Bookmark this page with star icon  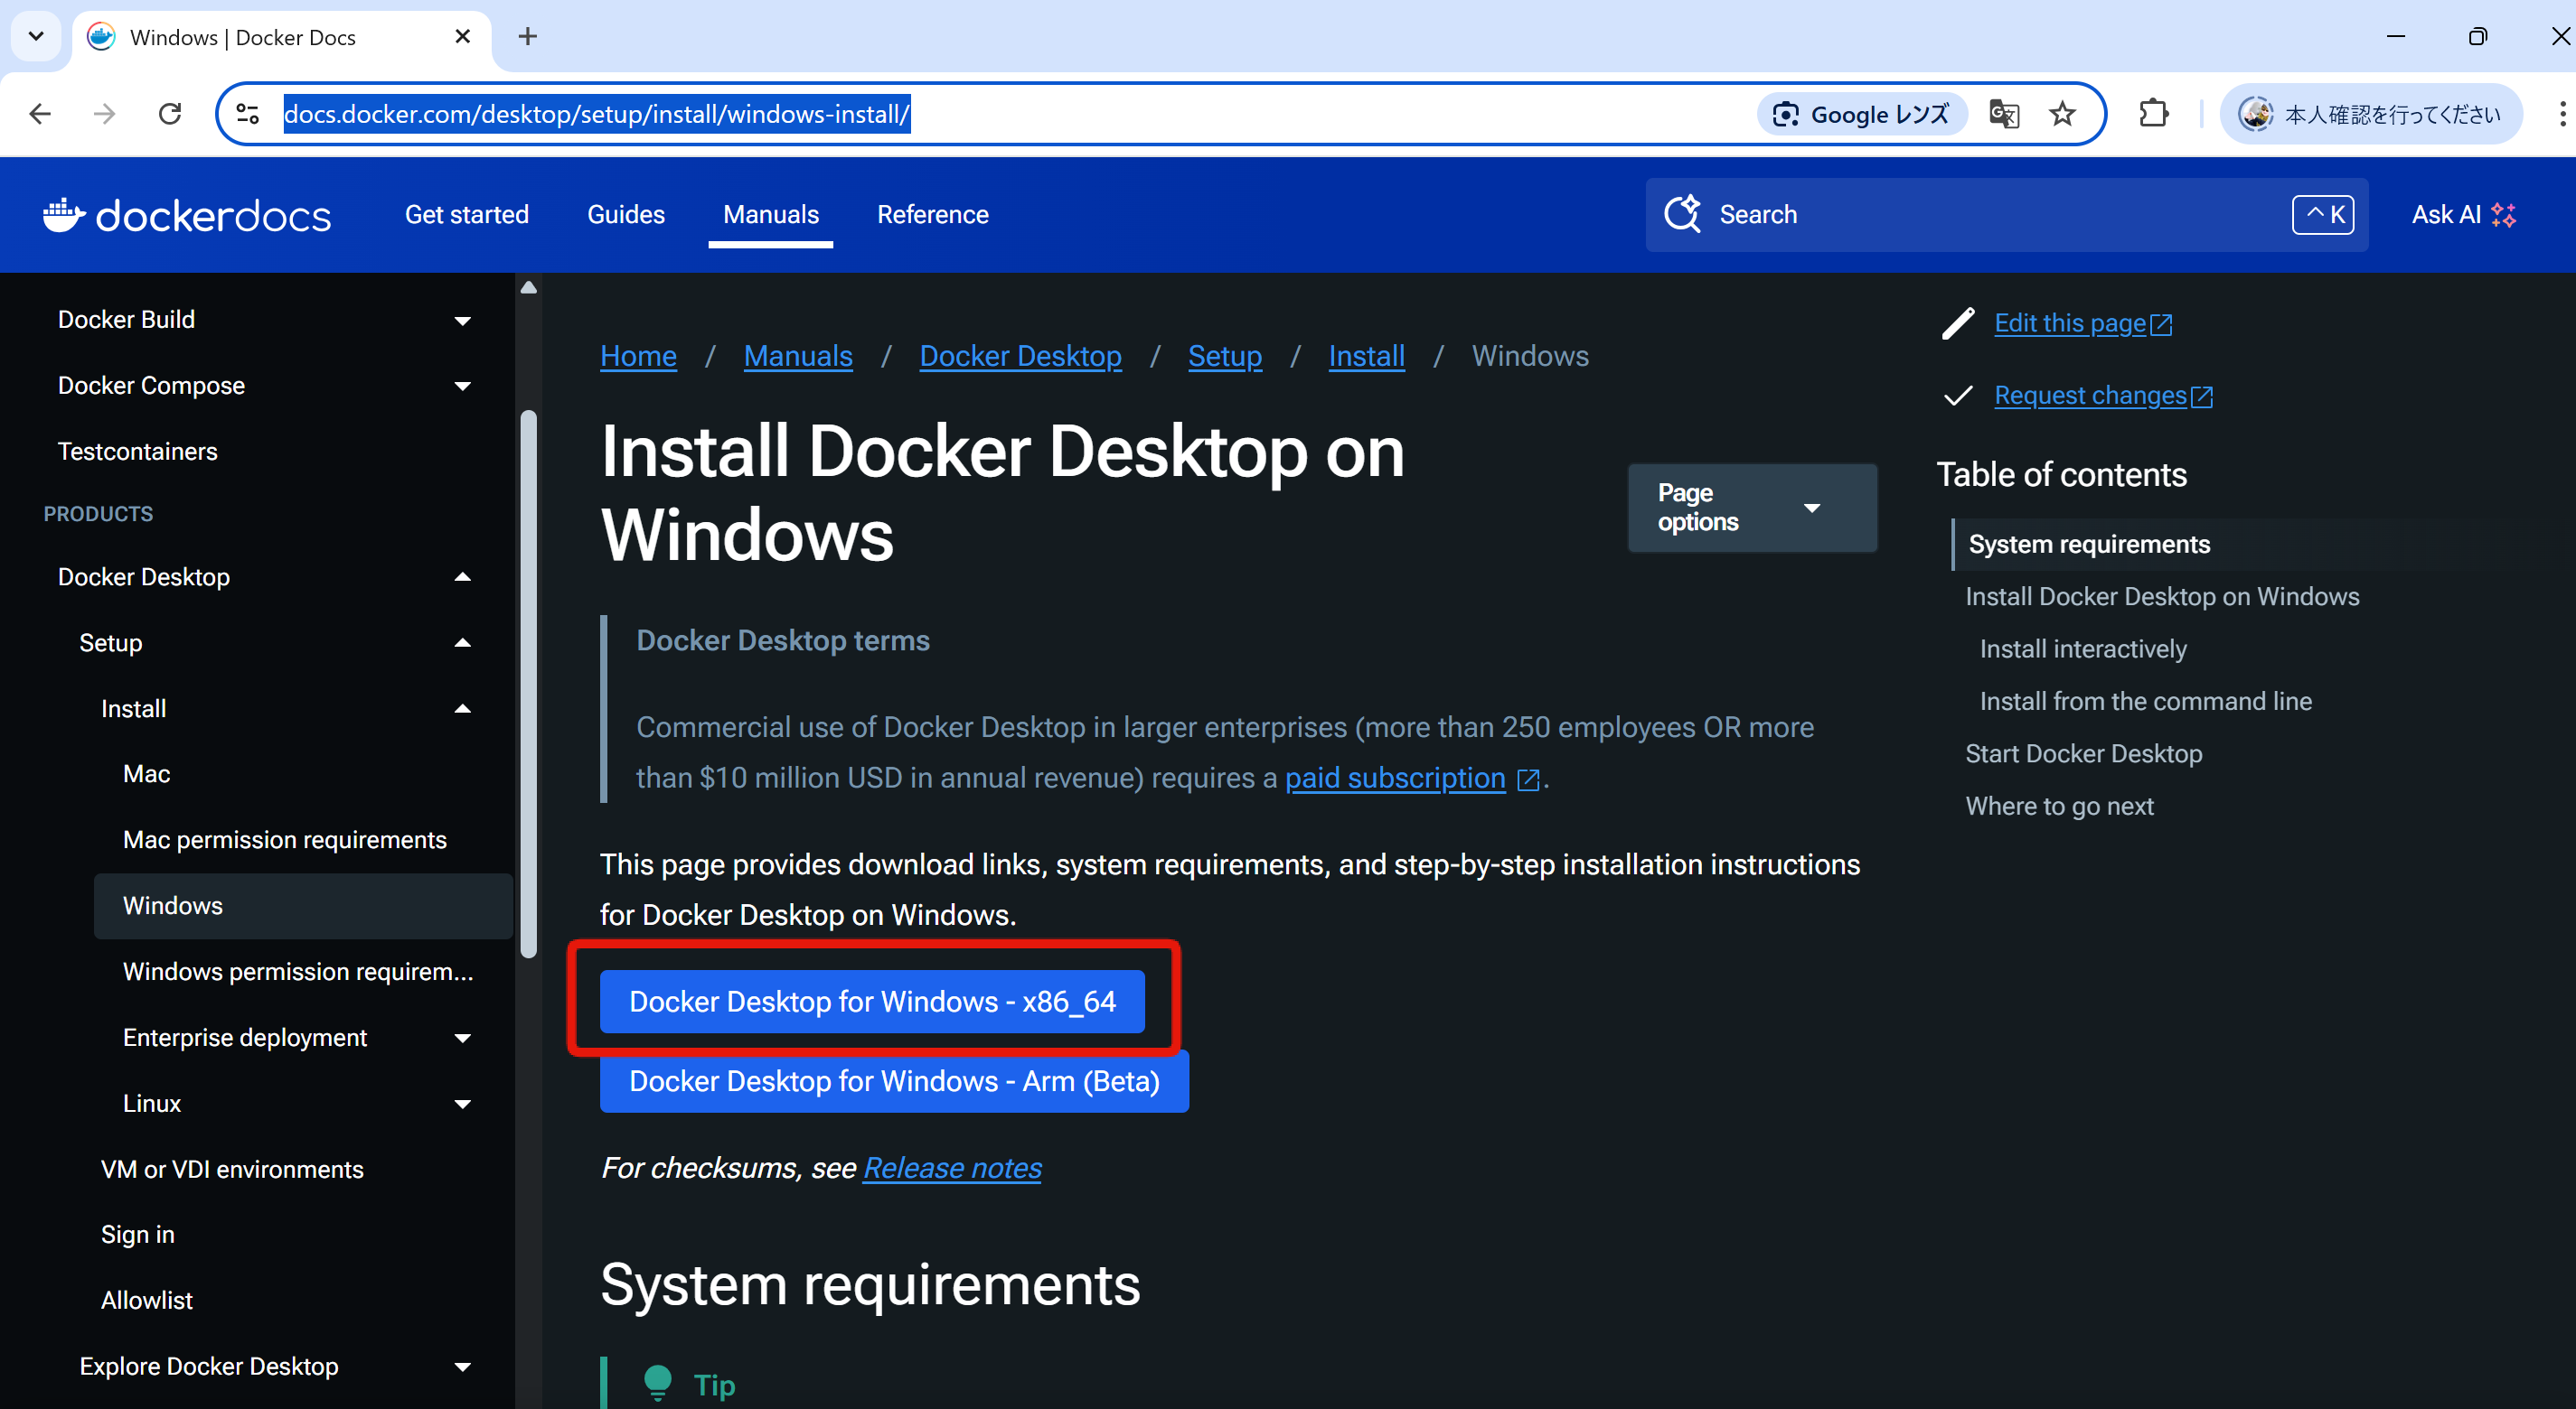coord(2062,114)
